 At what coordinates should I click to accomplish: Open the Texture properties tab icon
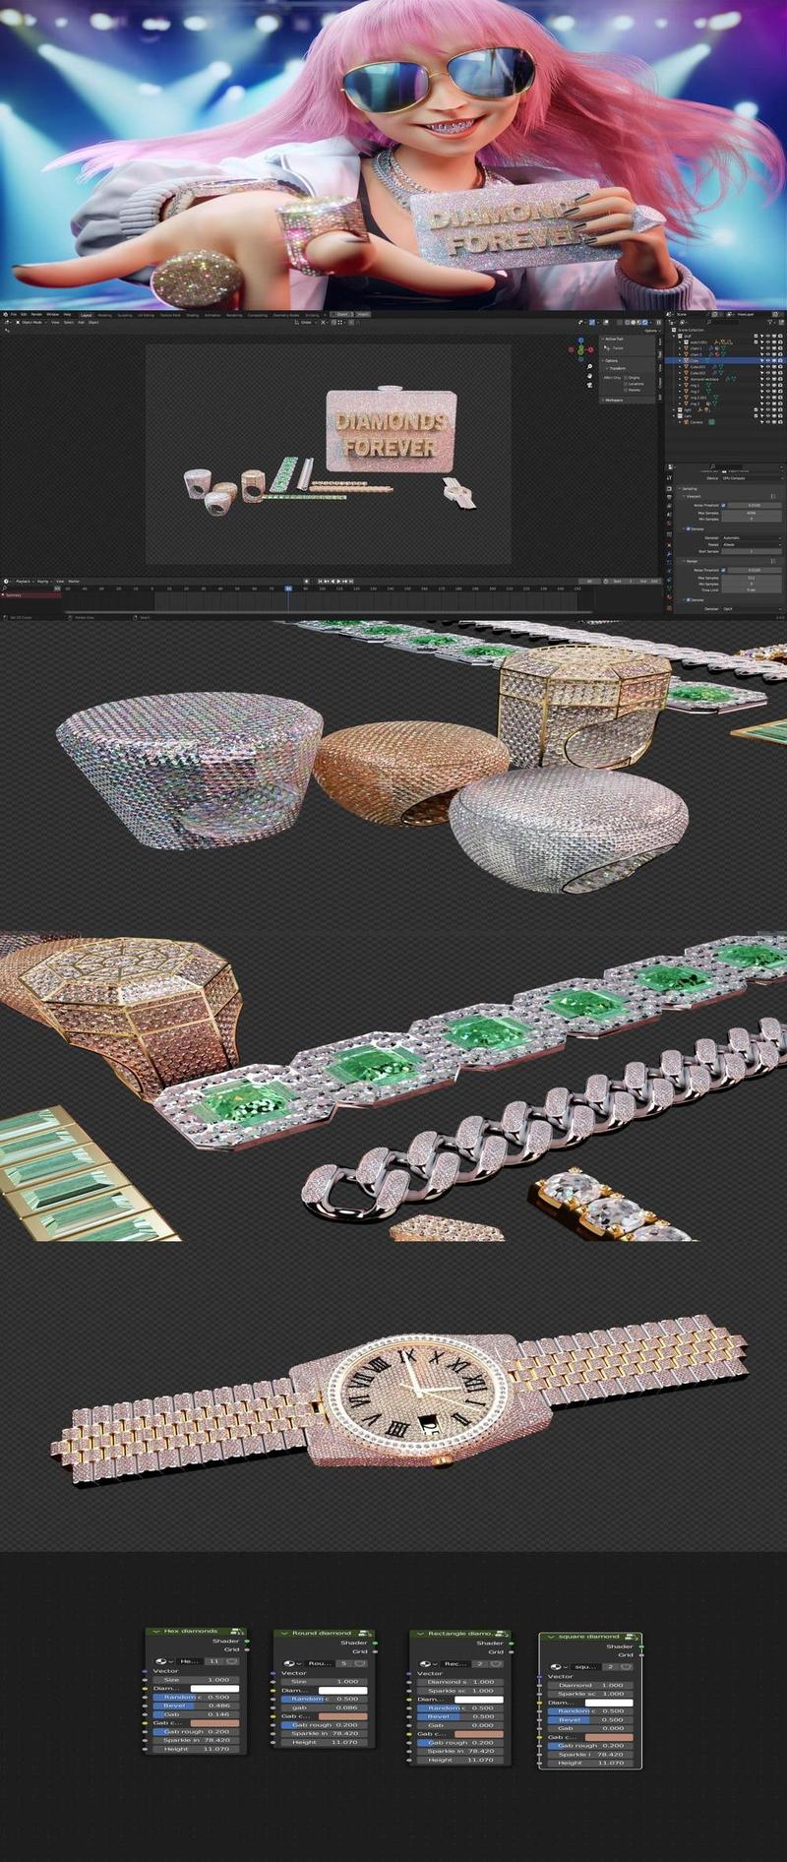pos(669,608)
